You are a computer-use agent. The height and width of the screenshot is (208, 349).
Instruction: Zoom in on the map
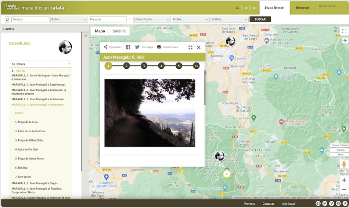point(344,180)
